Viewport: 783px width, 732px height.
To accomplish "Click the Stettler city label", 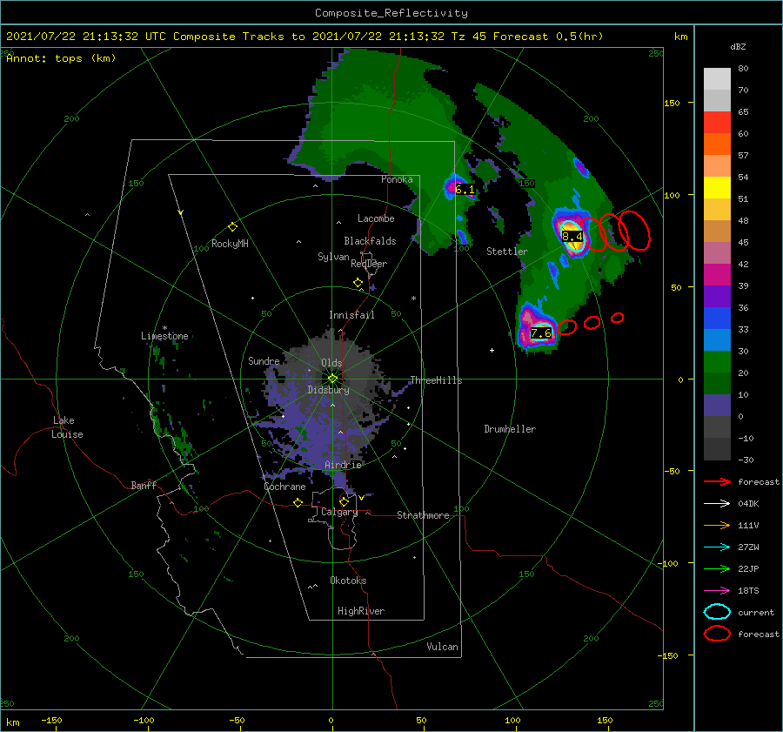I will point(507,252).
